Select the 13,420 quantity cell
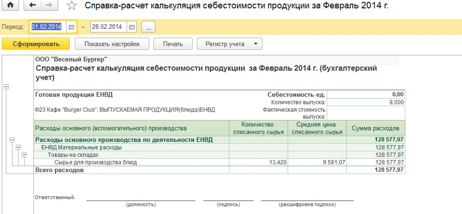Image resolution: width=462 pixels, height=214 pixels. click(x=258, y=162)
